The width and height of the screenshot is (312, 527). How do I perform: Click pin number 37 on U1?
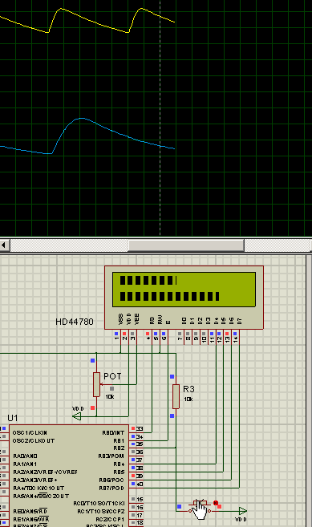(x=140, y=460)
